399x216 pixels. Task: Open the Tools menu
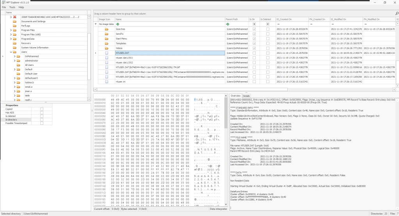click(x=12, y=7)
